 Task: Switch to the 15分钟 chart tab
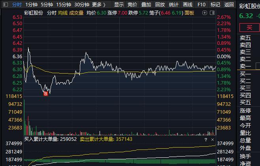point(64,5)
